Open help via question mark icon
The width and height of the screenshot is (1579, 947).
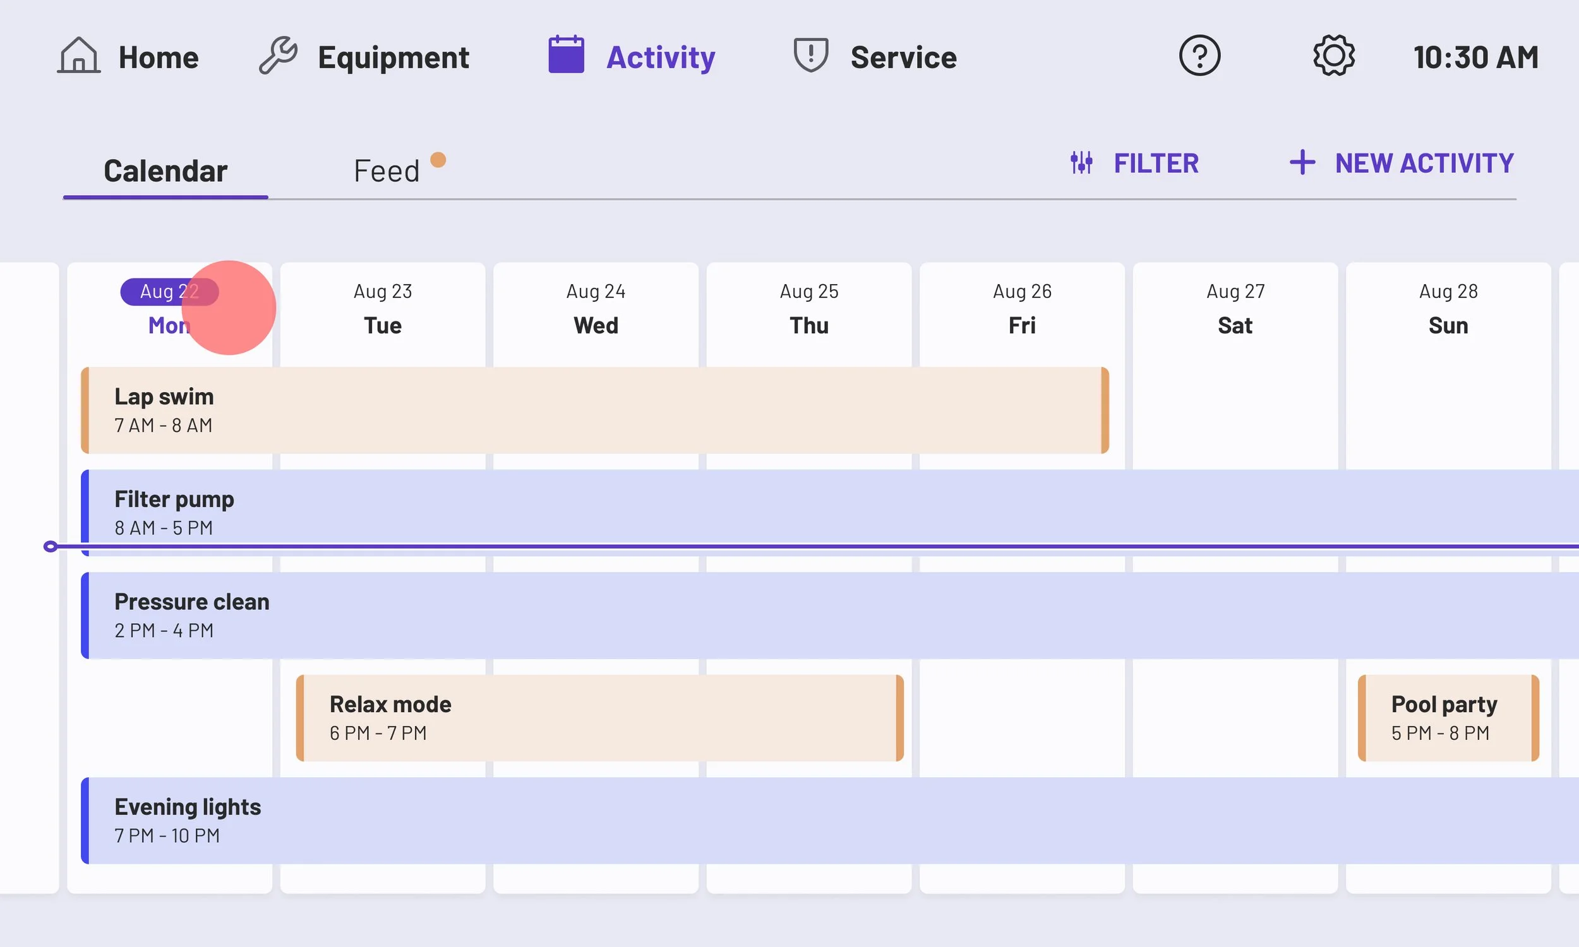(x=1199, y=56)
